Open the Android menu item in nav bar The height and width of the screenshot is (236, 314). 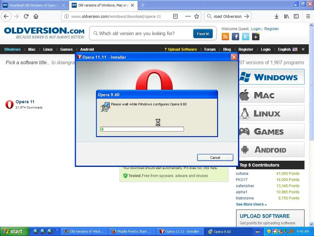point(87,49)
